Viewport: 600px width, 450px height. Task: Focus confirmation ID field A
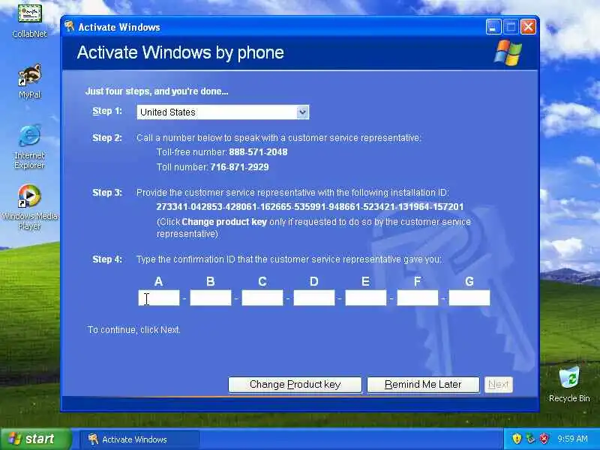(x=159, y=298)
